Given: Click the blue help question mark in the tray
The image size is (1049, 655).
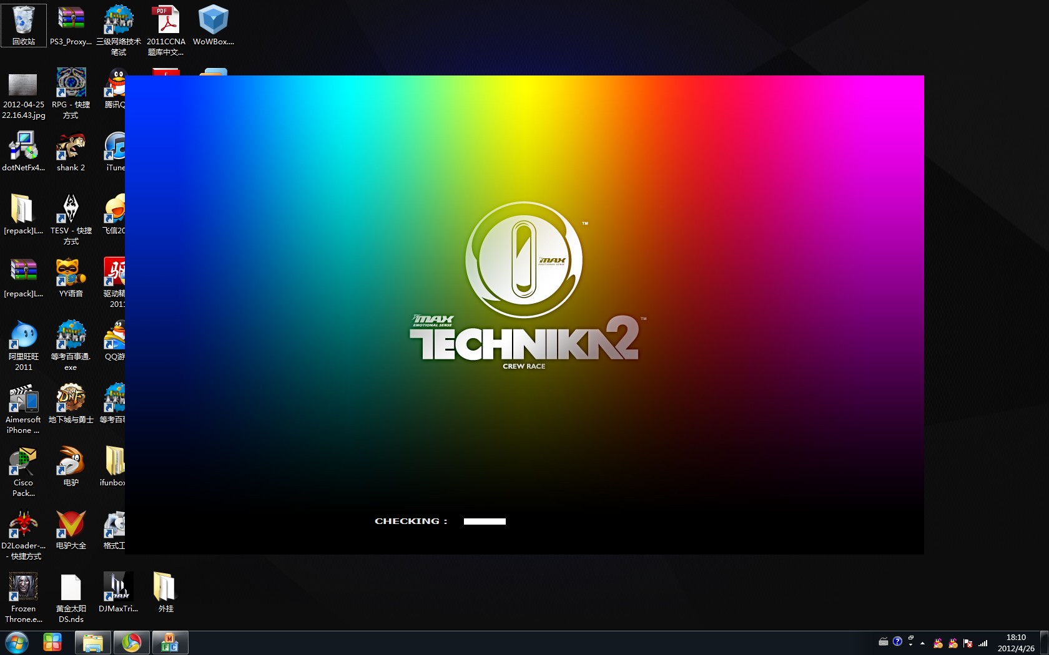Looking at the screenshot, I should [x=897, y=641].
